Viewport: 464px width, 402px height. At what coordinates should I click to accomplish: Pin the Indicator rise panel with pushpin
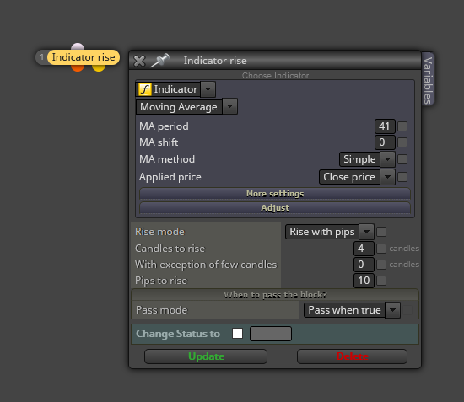[x=159, y=61]
